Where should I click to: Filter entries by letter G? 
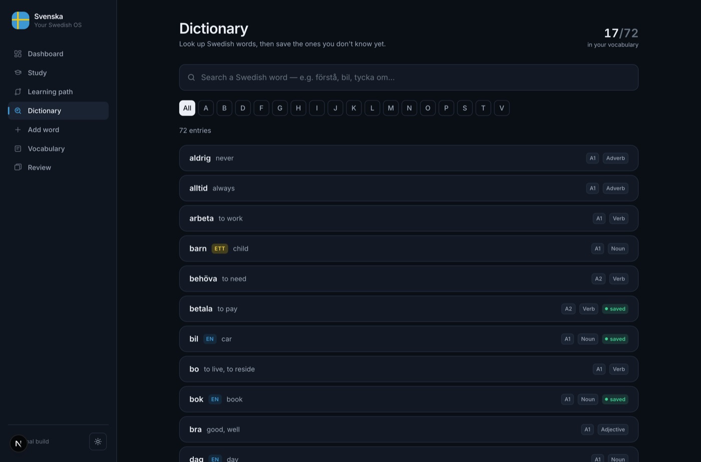coord(280,108)
